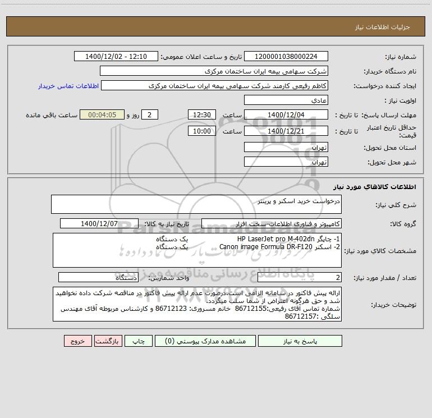Screen dimensions: 432x418
Task: Click the announcement date field 1400/12/02 - 12:10
Action: click(116, 56)
